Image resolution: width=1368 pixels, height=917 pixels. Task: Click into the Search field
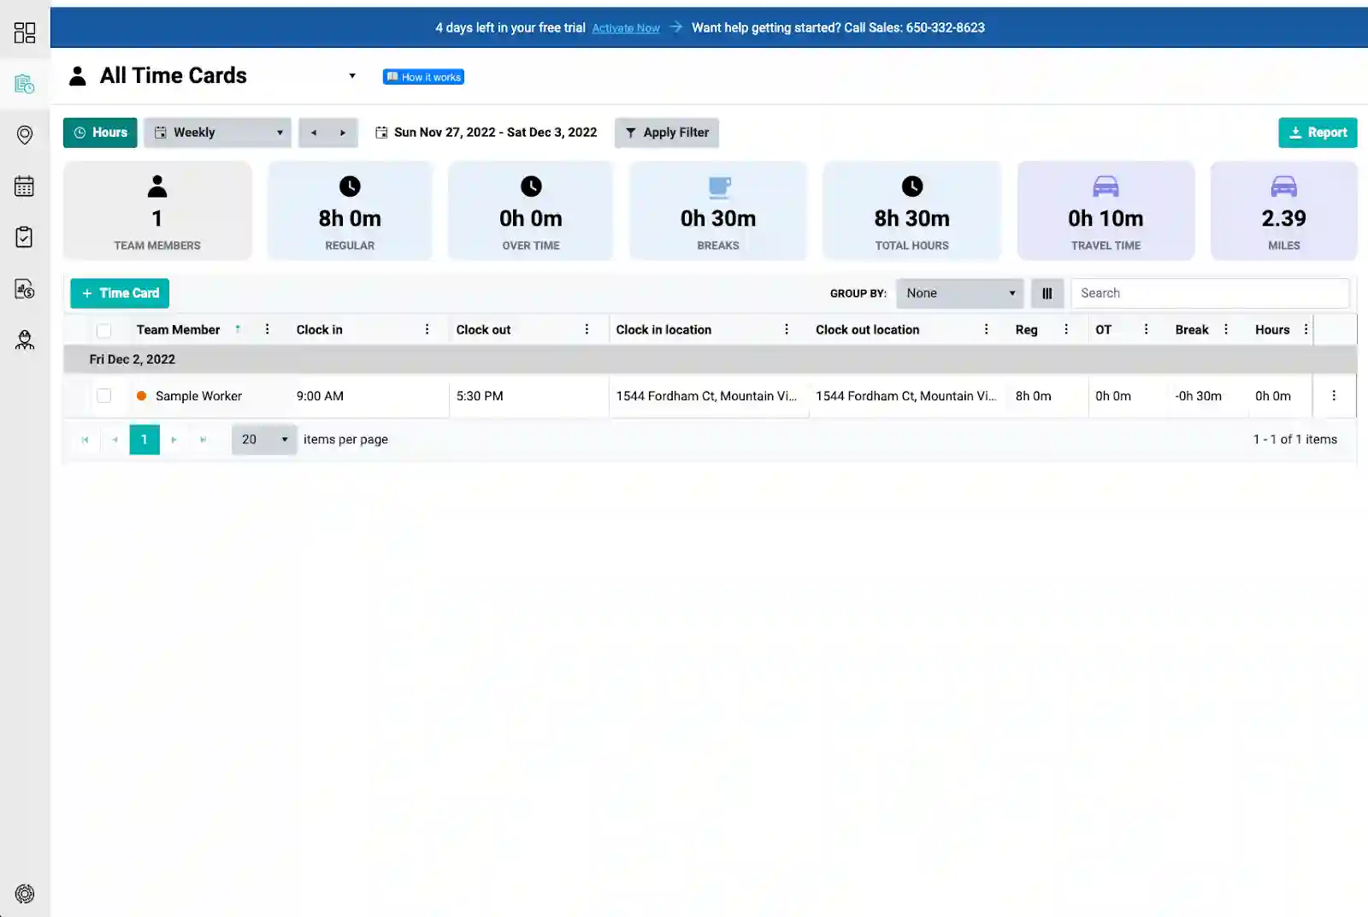1209,293
